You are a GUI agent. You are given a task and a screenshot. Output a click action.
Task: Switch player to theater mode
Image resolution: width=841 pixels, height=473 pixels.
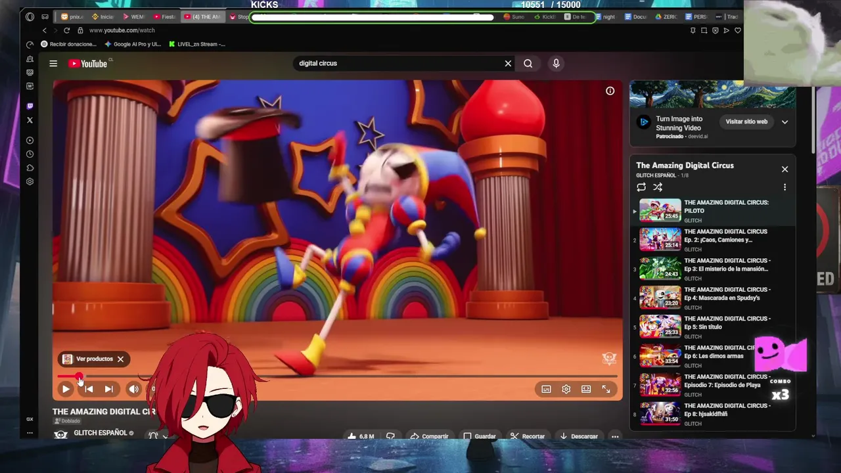[586, 389]
